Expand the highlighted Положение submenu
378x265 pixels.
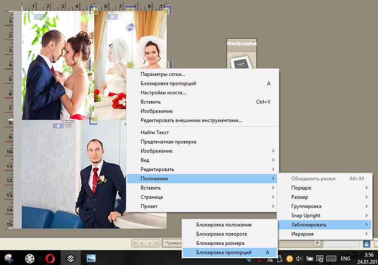pos(202,179)
